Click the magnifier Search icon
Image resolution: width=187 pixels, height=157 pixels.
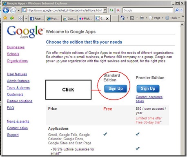(177, 10)
